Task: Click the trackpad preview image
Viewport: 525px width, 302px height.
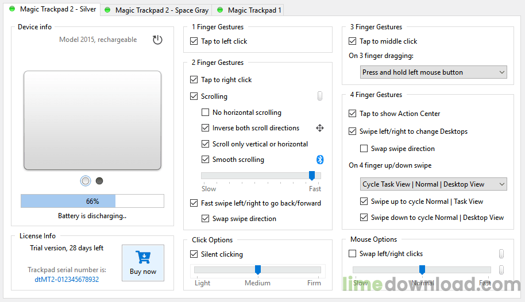Action: (92, 120)
